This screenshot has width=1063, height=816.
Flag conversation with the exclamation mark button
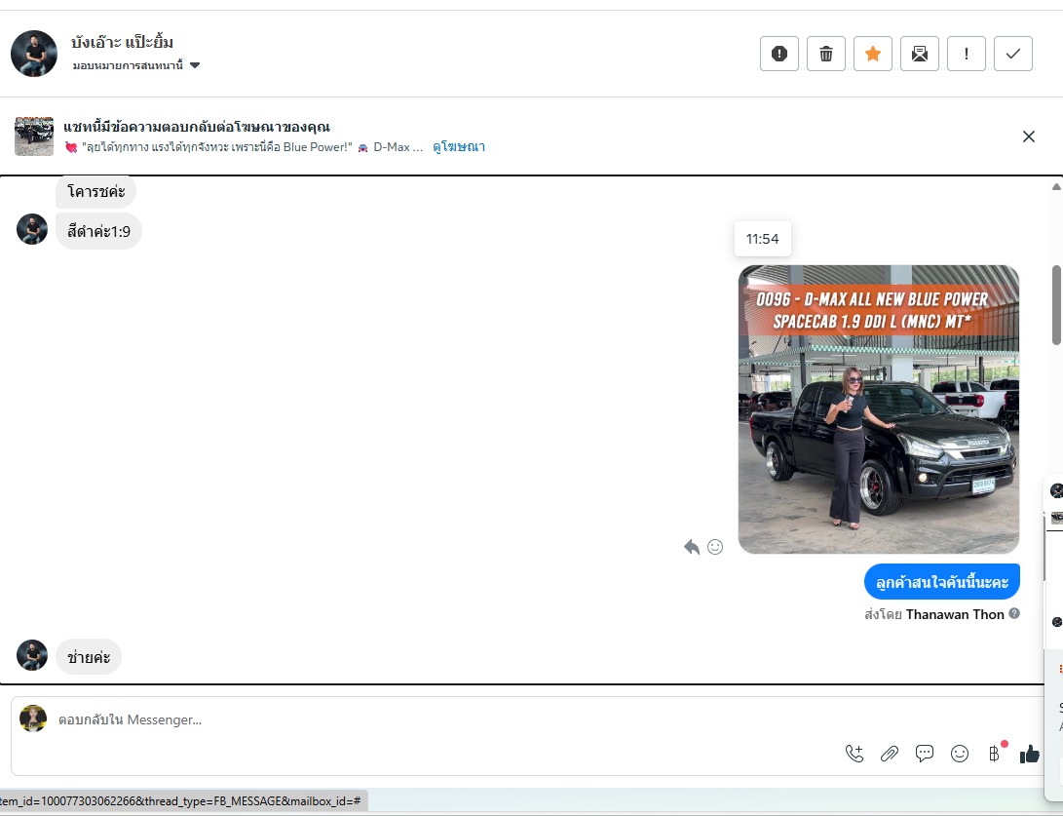(967, 54)
